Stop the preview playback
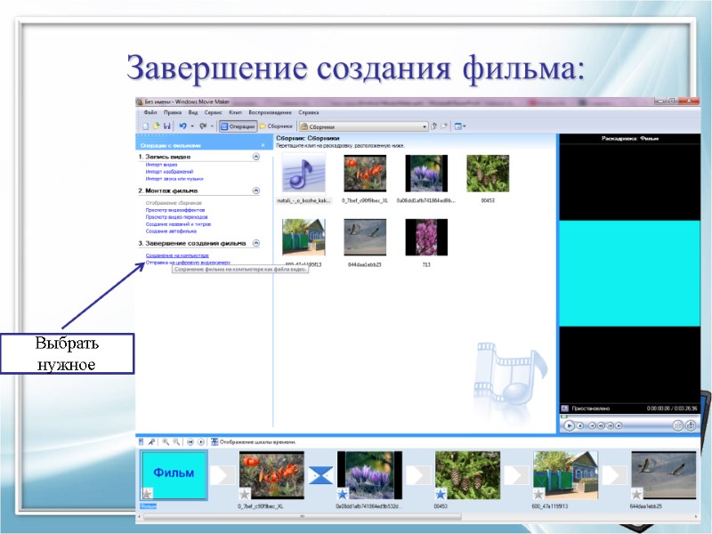This screenshot has width=712, height=534. point(580,425)
